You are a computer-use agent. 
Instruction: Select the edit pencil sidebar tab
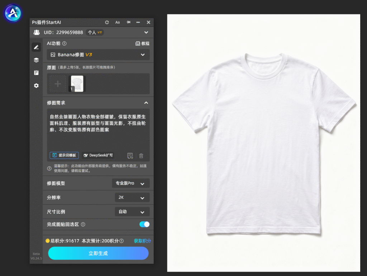tap(36, 47)
